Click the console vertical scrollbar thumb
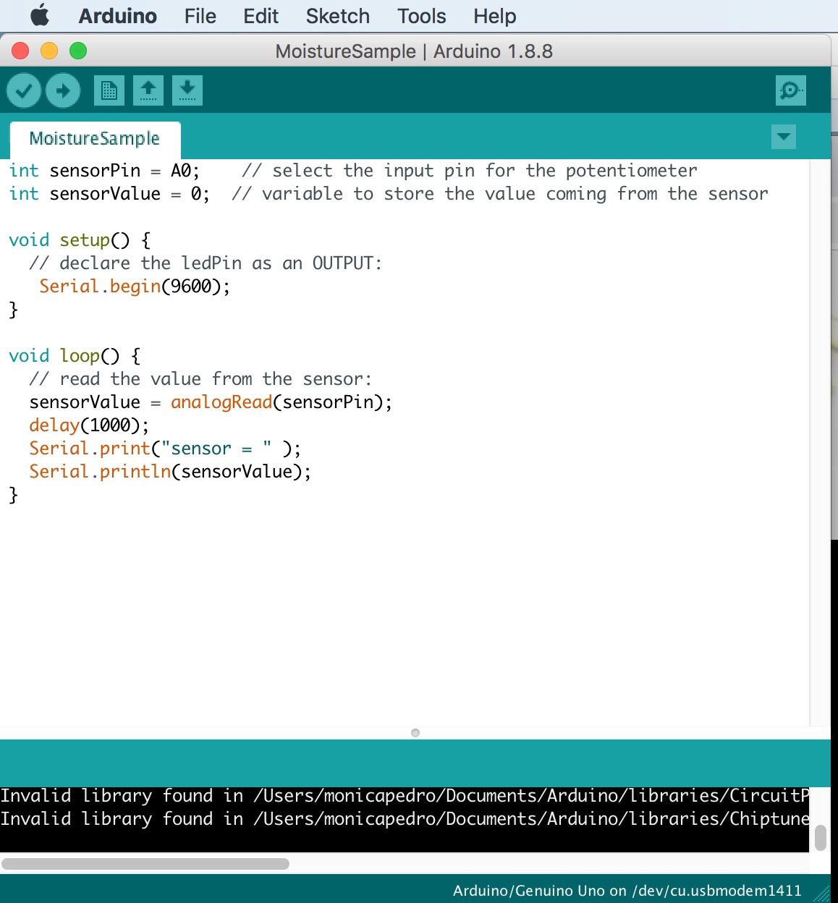Viewport: 838px width, 903px height. coord(821,838)
